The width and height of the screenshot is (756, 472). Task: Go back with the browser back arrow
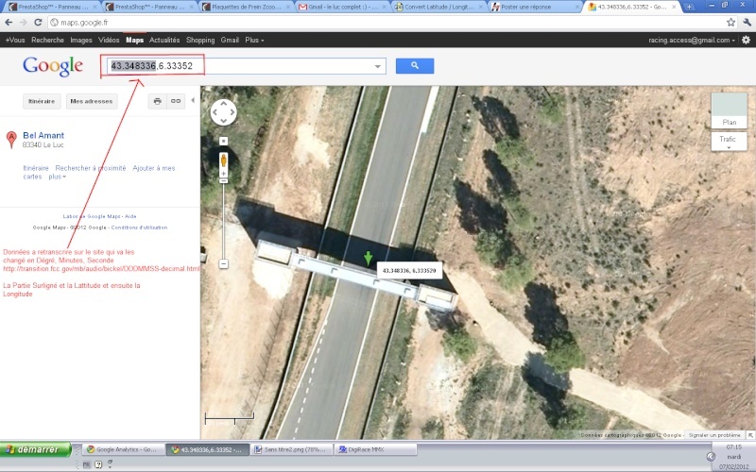point(9,23)
